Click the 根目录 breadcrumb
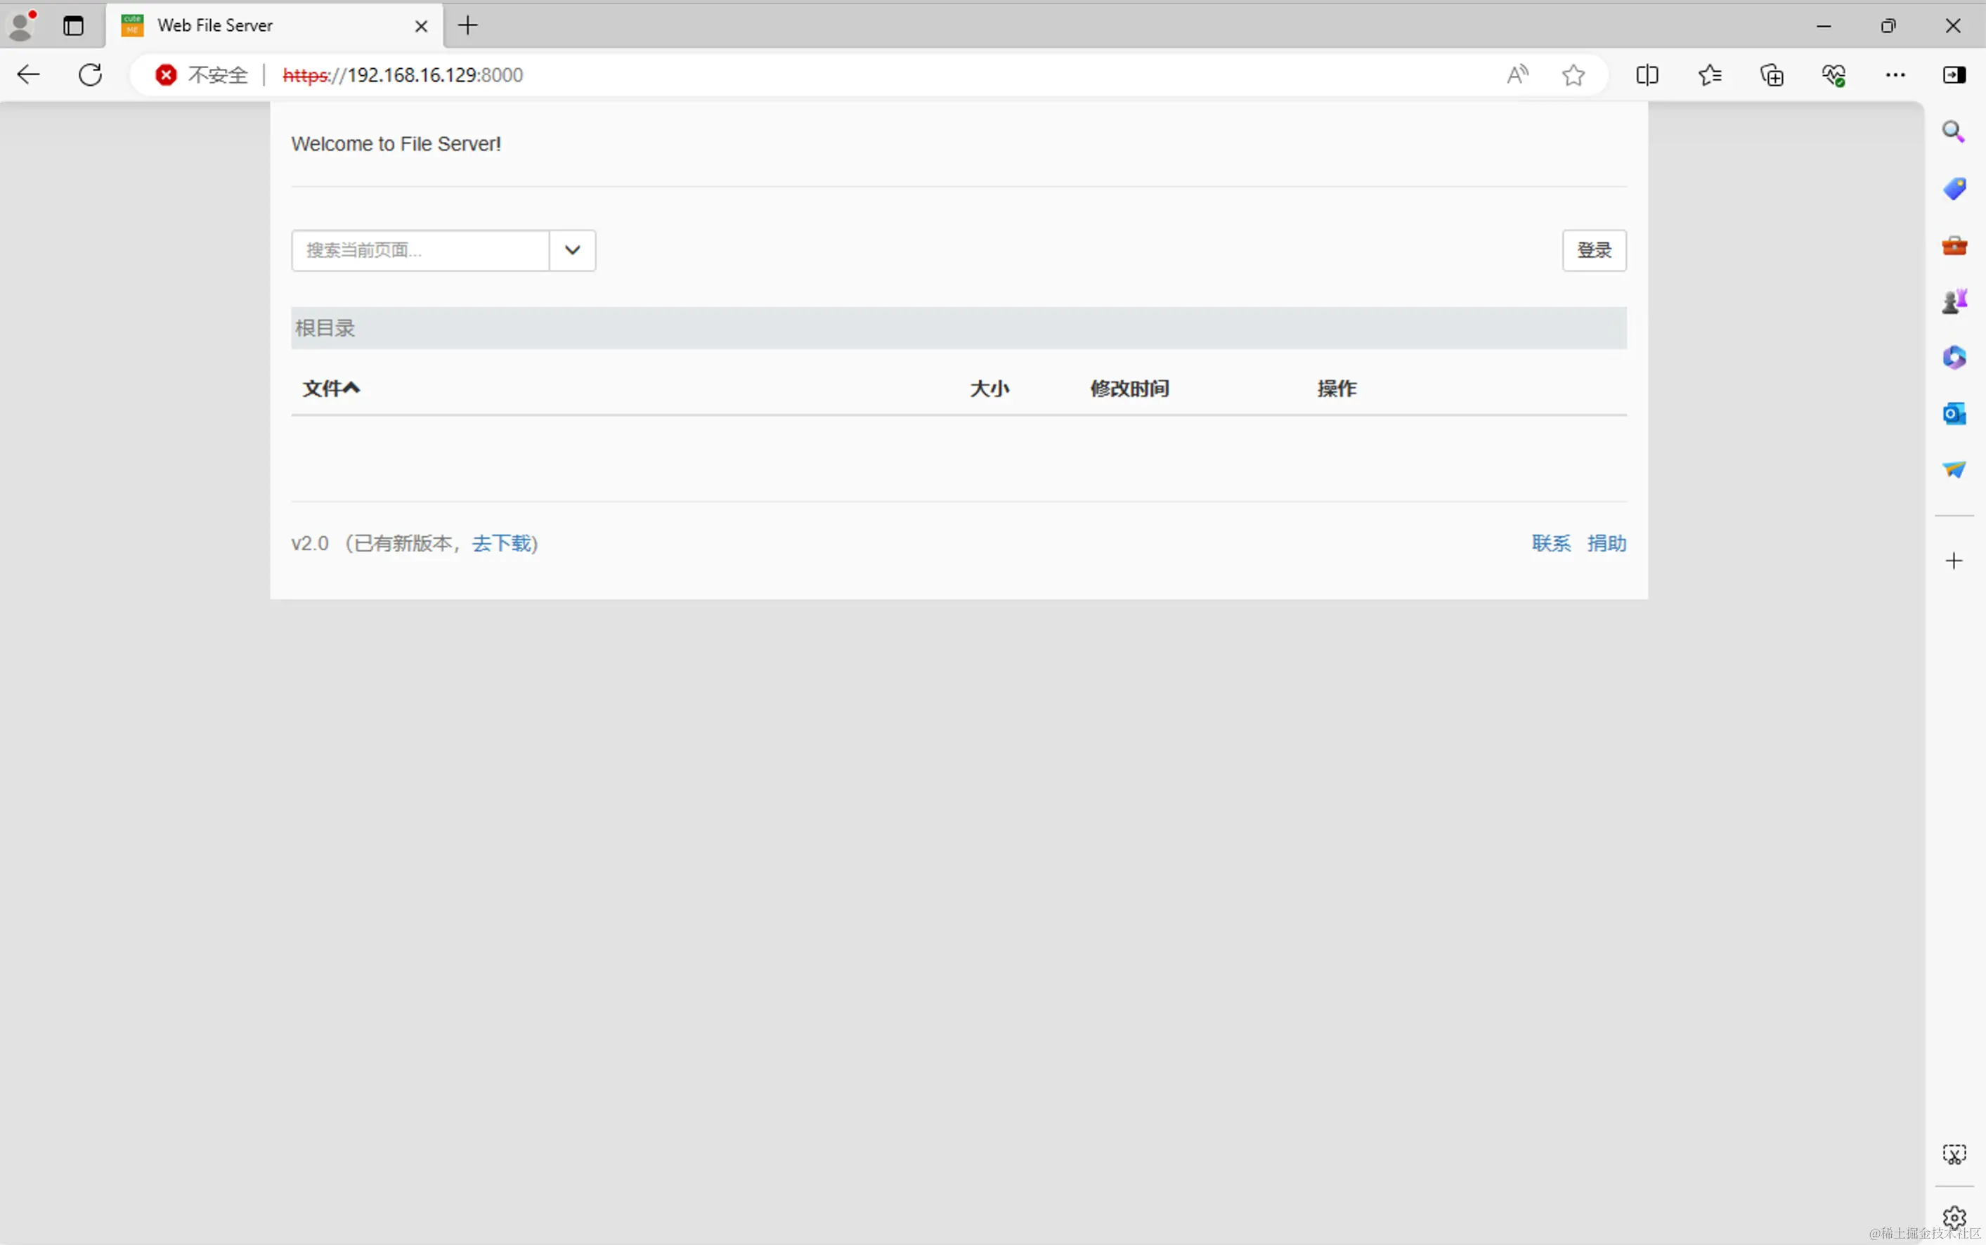Image resolution: width=1986 pixels, height=1245 pixels. coord(325,329)
